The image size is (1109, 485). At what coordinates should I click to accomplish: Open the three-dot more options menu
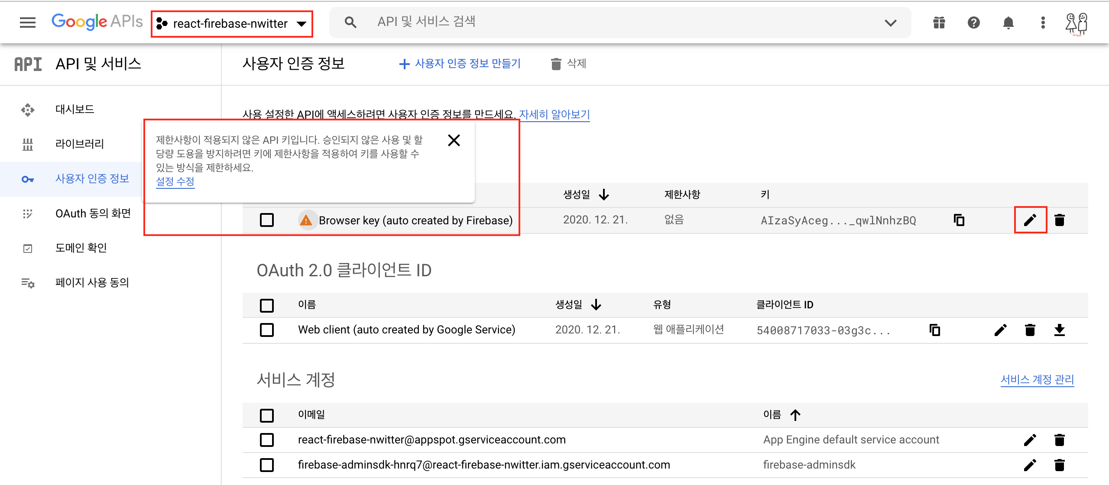click(x=1043, y=23)
